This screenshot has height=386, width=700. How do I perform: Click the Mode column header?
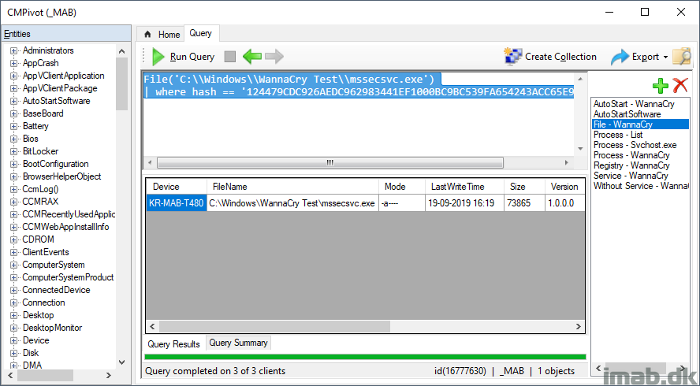(x=402, y=187)
